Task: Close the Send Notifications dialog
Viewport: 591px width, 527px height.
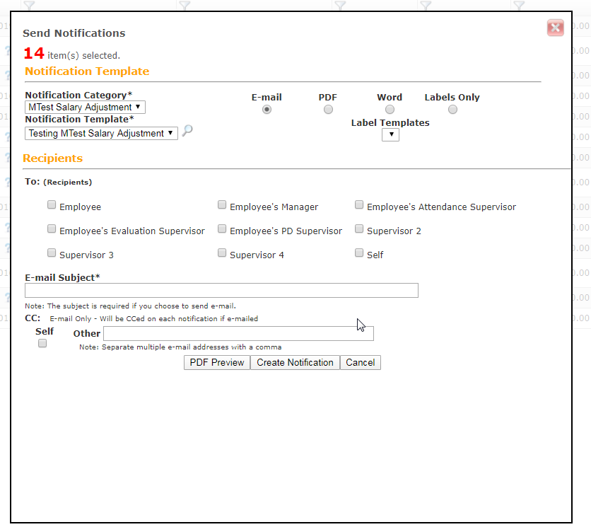Action: [555, 28]
